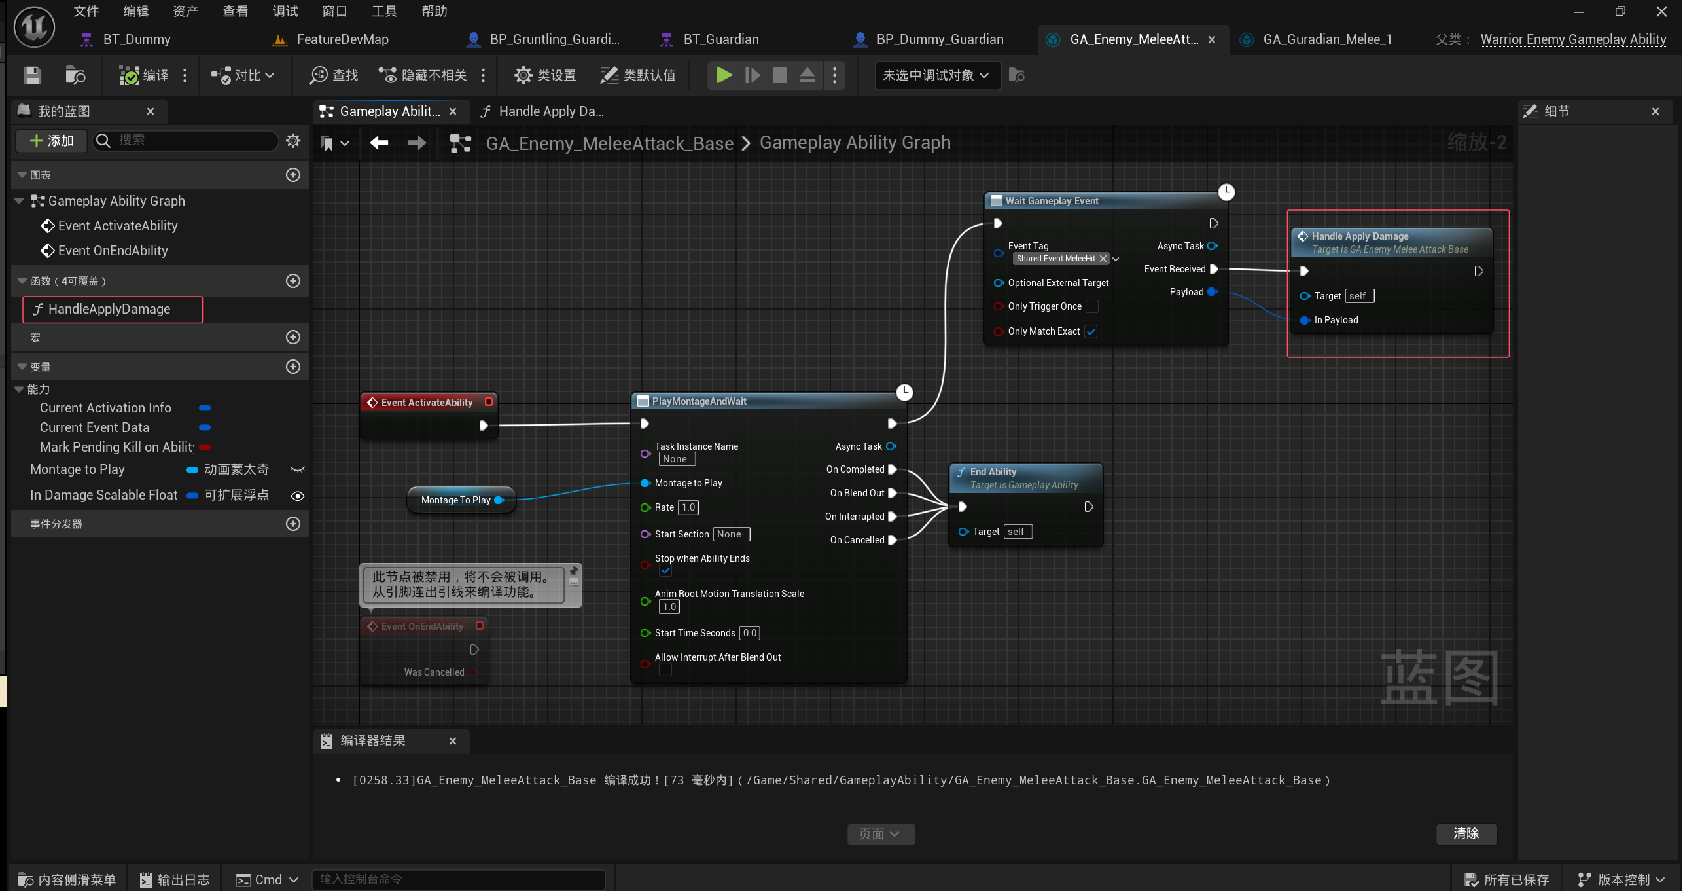
Task: Navigate back with the left arrow
Action: pos(379,143)
